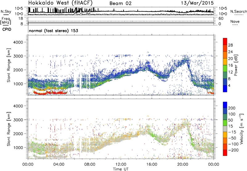Select the "N.Sky" axis label

coord(6,11)
